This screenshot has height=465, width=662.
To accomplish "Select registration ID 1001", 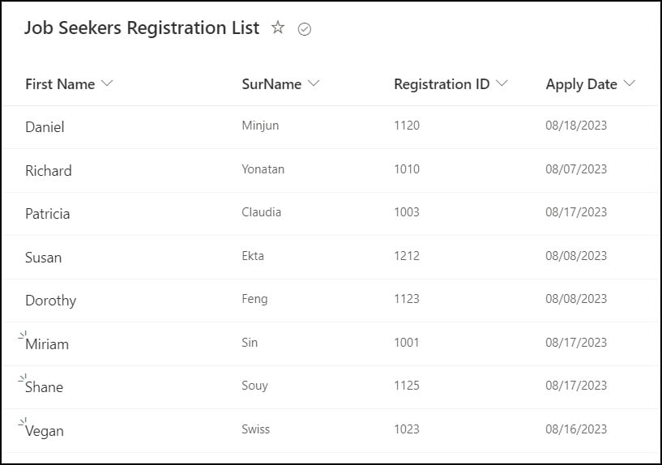I will [x=407, y=342].
